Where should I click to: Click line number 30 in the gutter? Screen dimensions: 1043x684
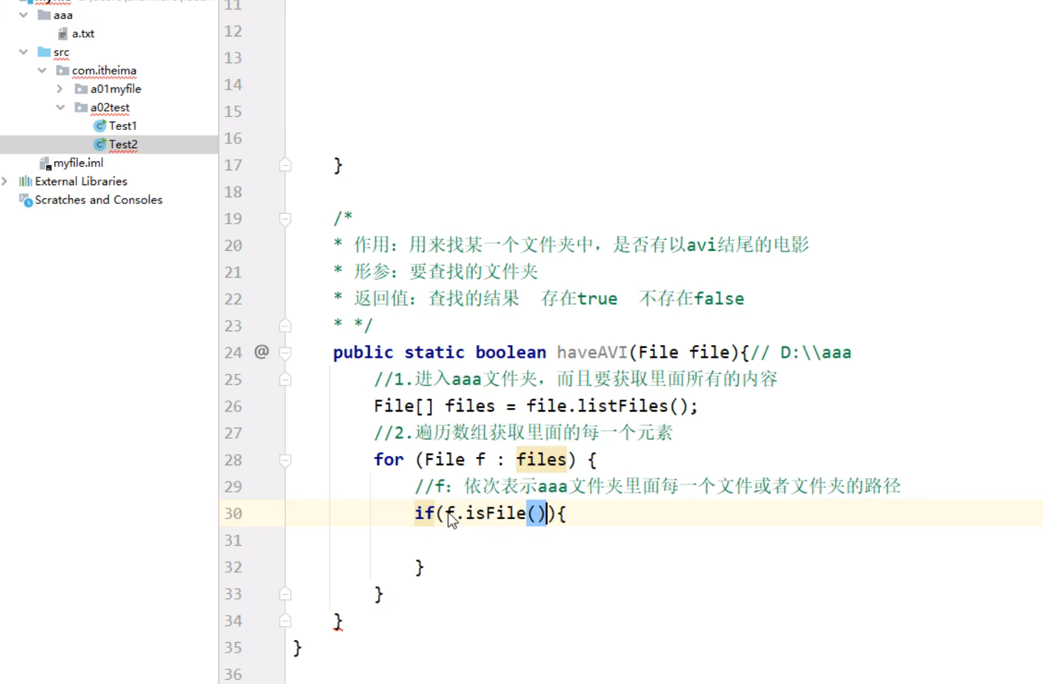pos(233,513)
